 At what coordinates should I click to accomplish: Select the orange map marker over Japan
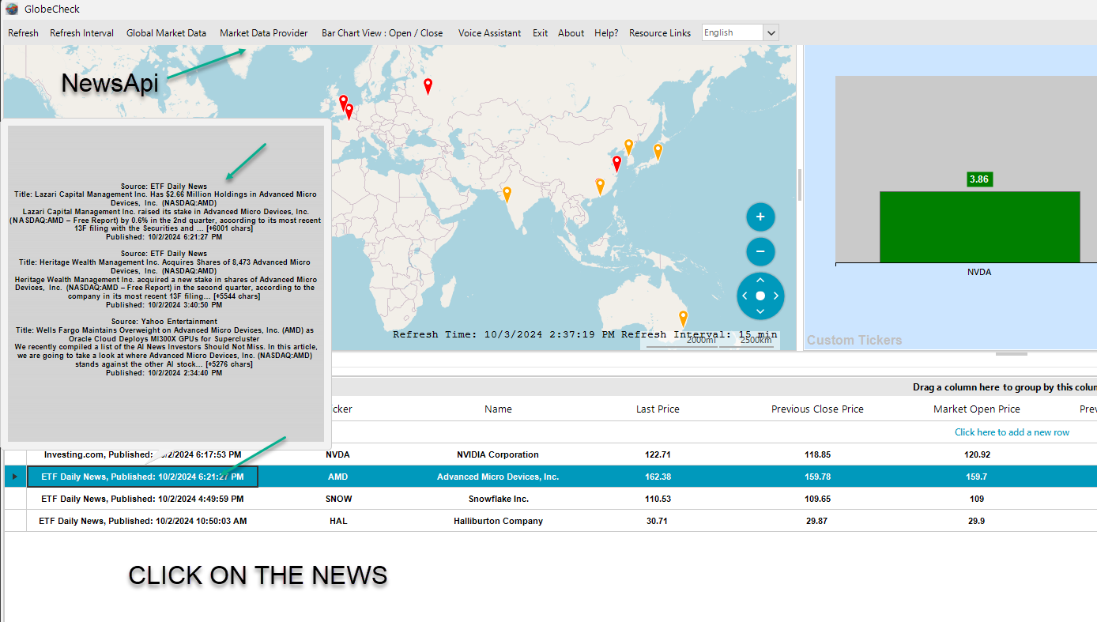click(x=658, y=152)
